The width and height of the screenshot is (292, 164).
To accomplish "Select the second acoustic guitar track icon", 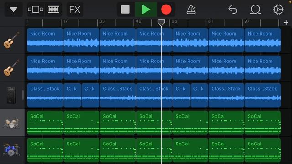I will pyautogui.click(x=11, y=68).
